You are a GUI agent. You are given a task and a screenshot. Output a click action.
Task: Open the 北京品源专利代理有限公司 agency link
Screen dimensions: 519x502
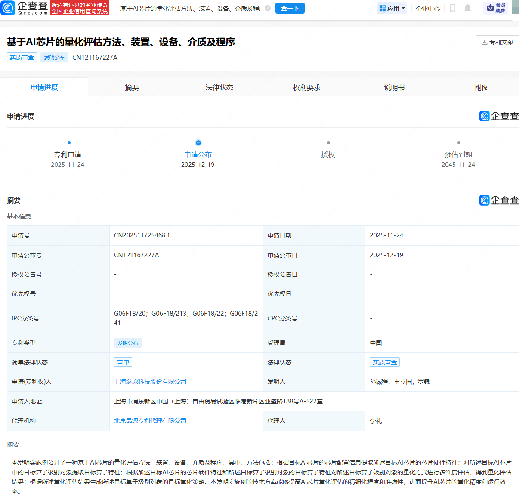coord(150,421)
